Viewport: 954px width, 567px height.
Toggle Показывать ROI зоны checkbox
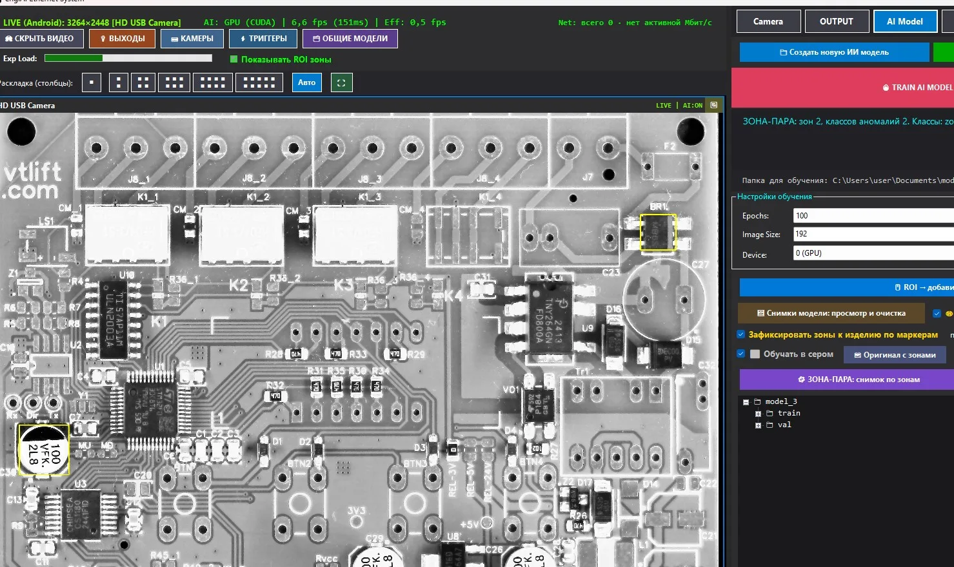pyautogui.click(x=234, y=59)
